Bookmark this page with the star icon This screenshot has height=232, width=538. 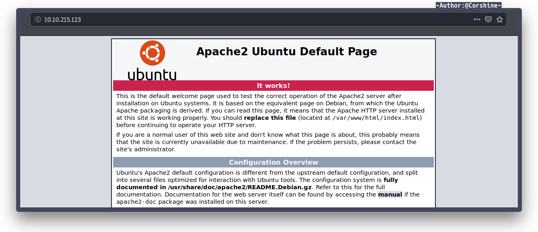click(500, 19)
